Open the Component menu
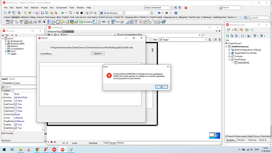Screen dimensions: 272x153 61,7
